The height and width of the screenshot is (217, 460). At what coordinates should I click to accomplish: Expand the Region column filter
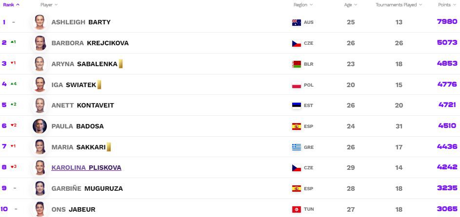pos(303,5)
